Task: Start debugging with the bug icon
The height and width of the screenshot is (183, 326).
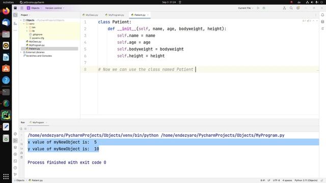Action: coord(264,8)
